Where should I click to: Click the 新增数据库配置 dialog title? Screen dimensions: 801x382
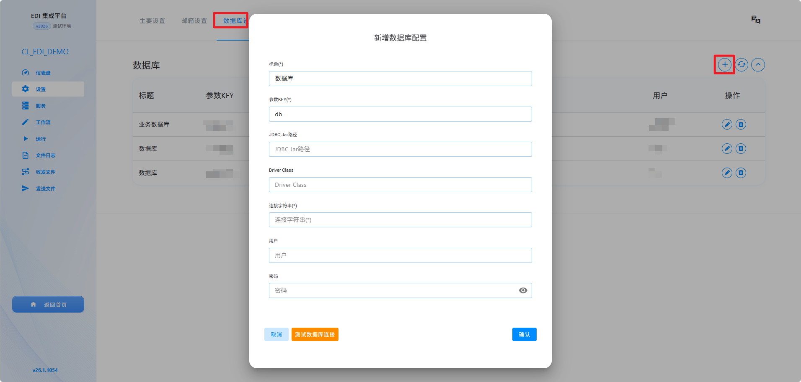[x=400, y=38]
